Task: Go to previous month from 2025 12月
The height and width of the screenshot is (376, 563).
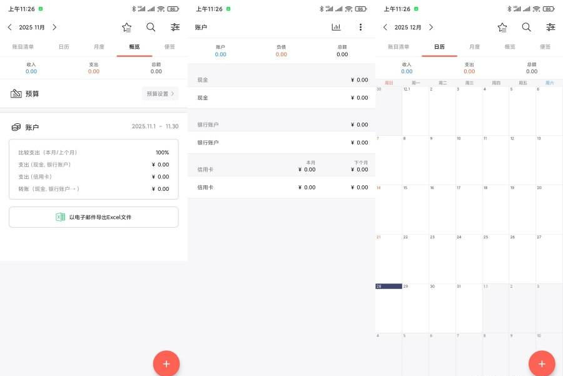Action: coord(385,28)
